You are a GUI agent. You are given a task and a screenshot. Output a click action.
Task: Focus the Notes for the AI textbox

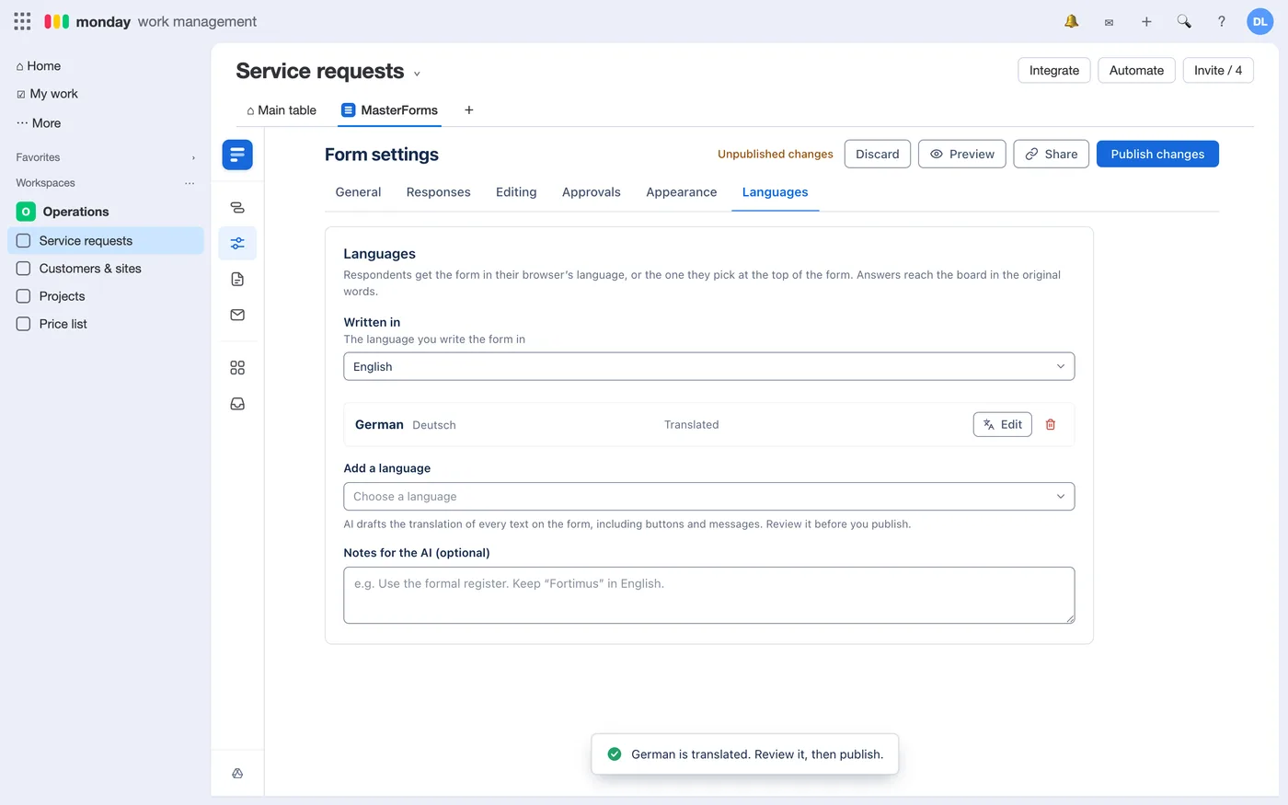click(709, 595)
